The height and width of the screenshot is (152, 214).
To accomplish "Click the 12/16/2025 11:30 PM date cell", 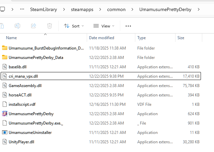I will tap(107, 104).
